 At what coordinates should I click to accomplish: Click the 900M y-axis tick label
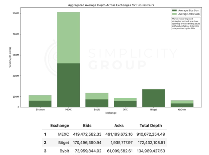point(16,13)
